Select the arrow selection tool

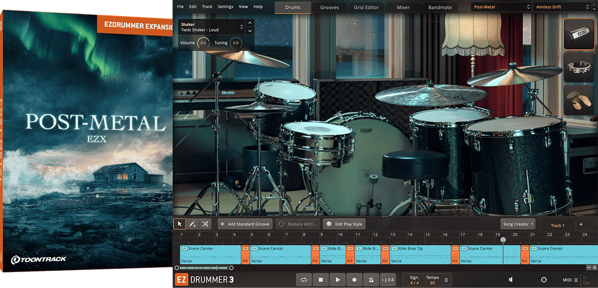click(x=180, y=224)
